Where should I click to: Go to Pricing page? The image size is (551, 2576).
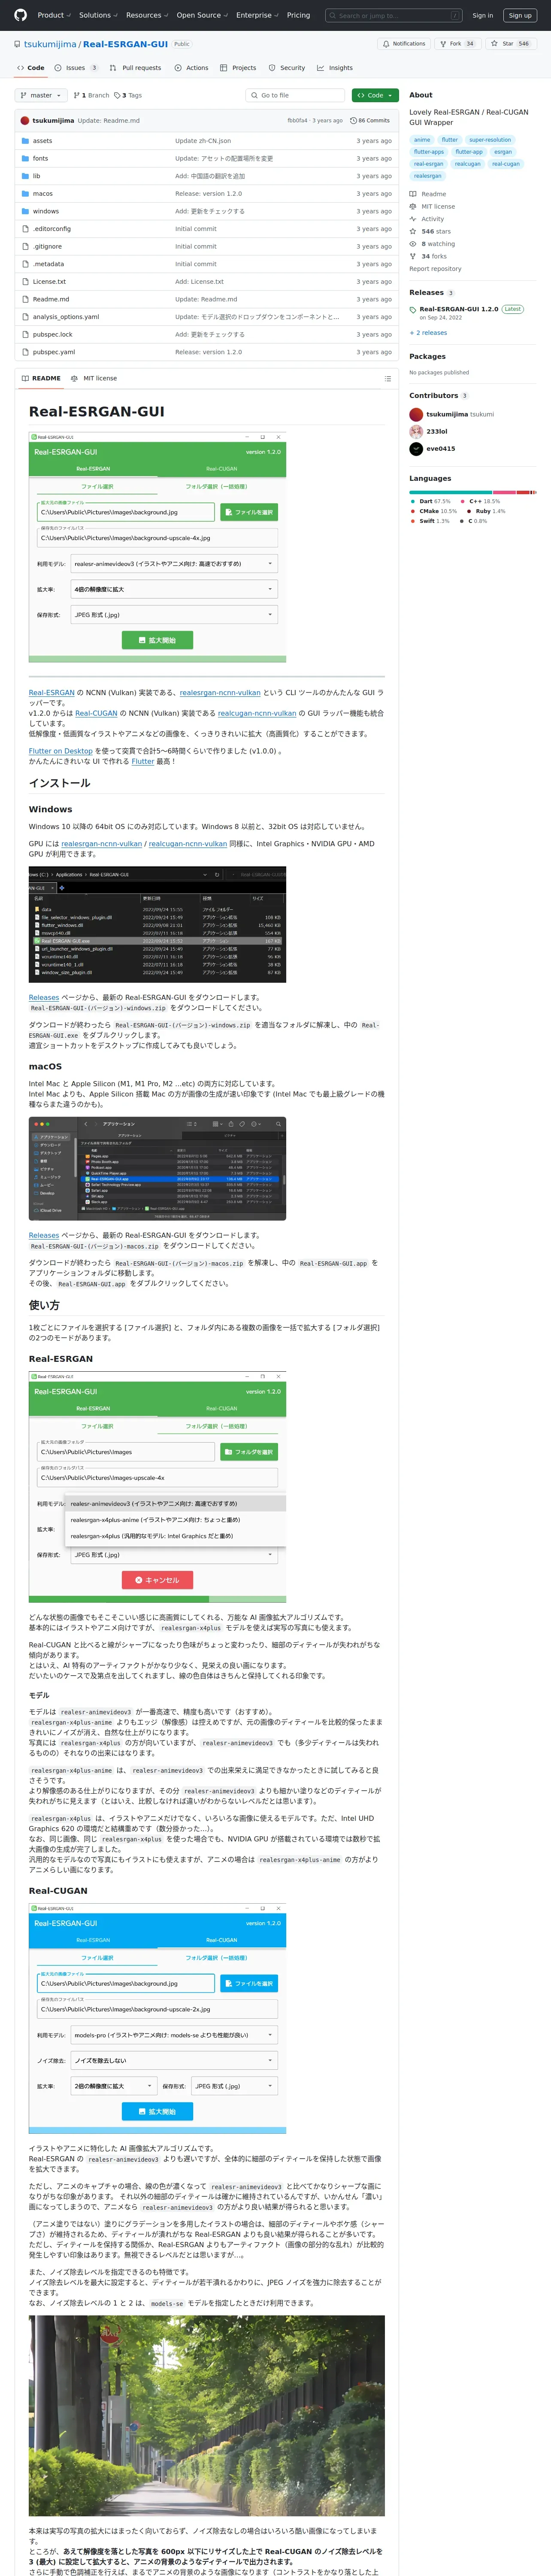(298, 15)
